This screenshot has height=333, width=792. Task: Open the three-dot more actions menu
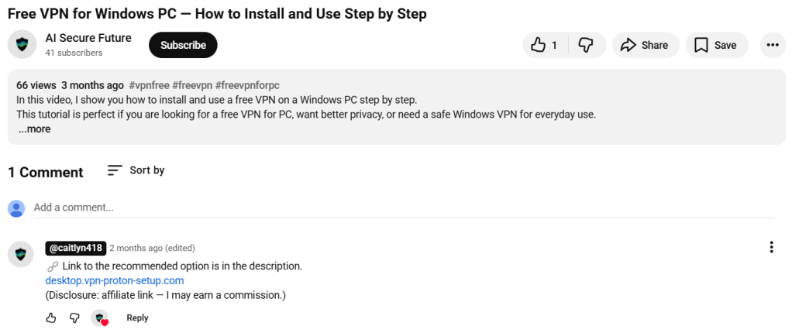click(x=773, y=45)
